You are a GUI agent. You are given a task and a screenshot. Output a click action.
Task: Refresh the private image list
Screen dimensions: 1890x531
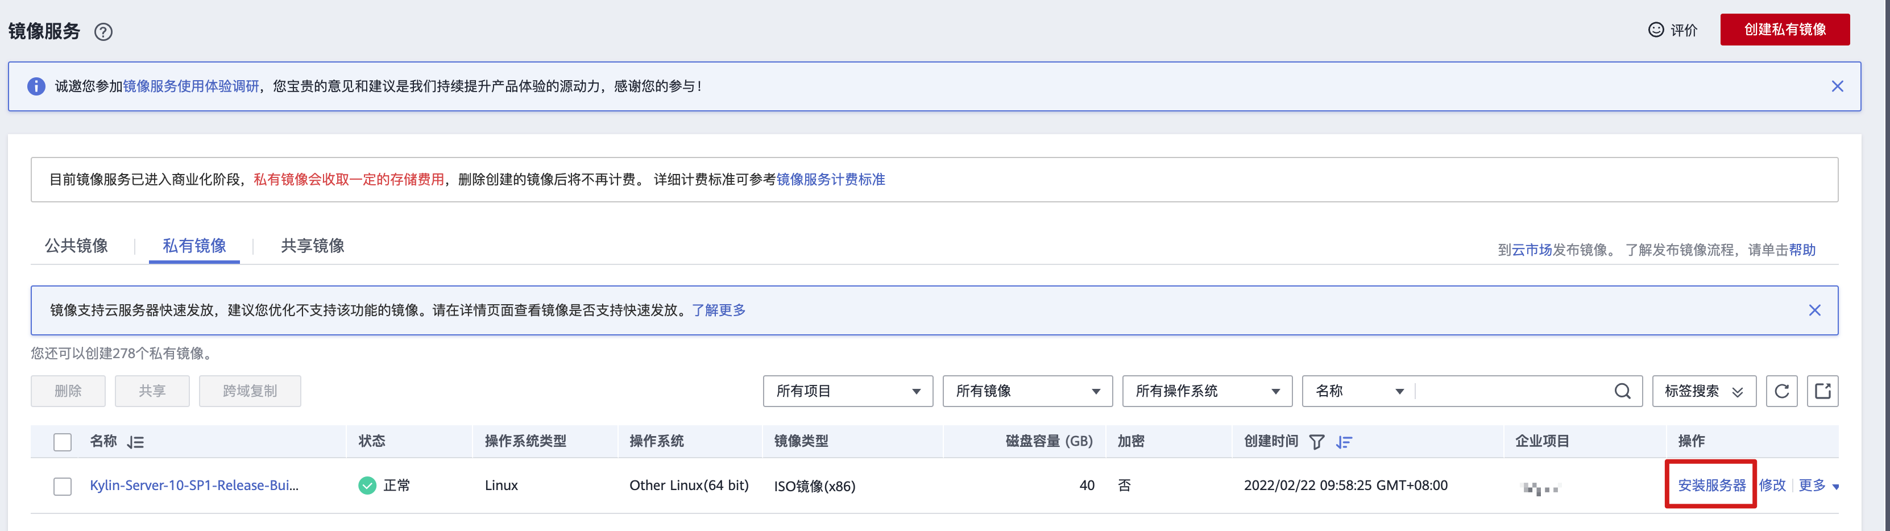(x=1781, y=391)
